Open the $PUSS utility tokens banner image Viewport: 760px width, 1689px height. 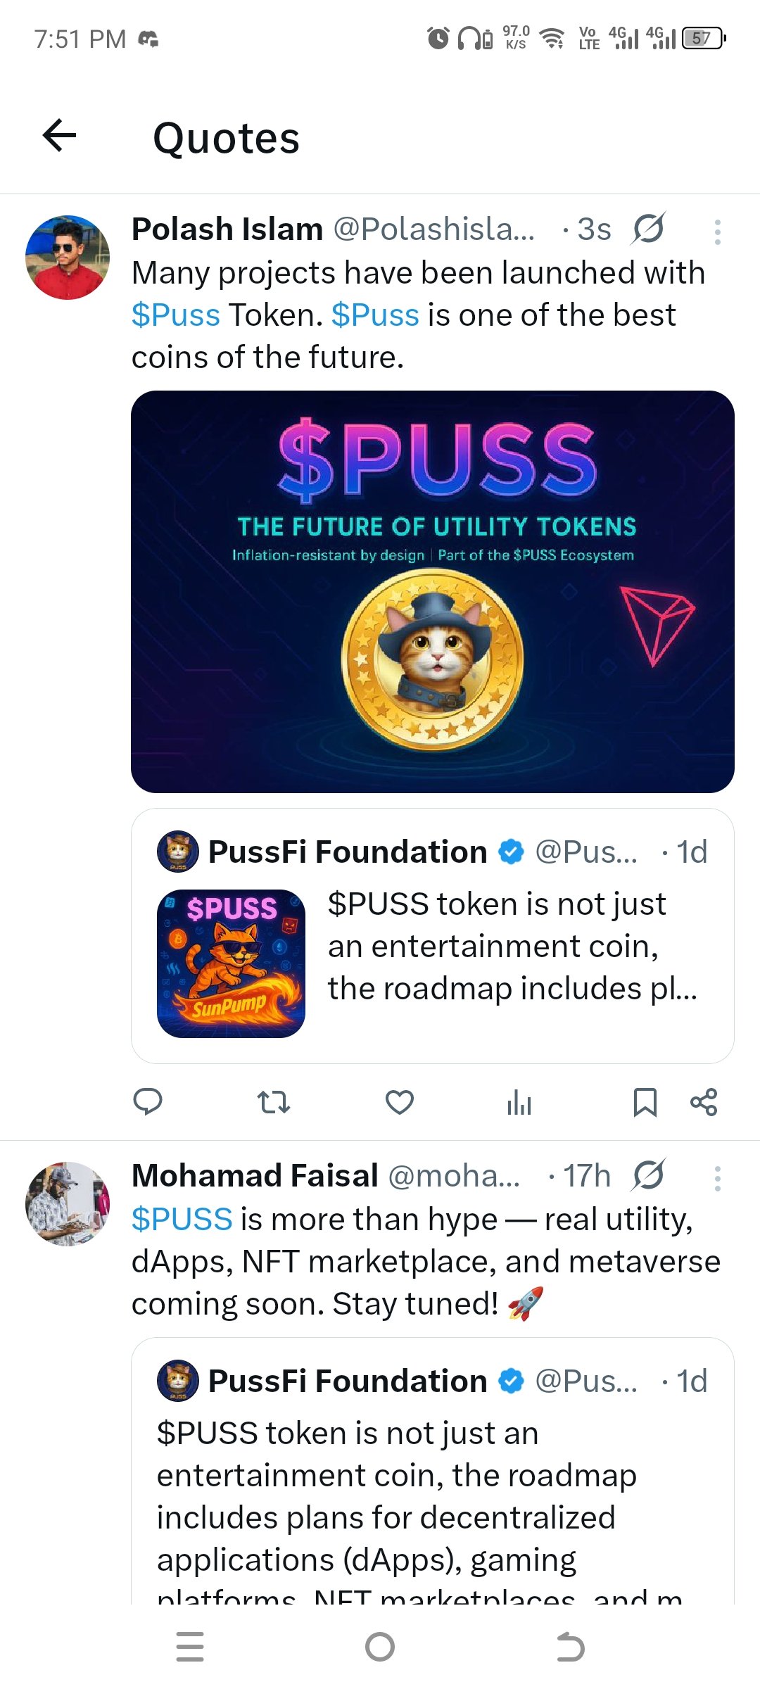pos(432,591)
